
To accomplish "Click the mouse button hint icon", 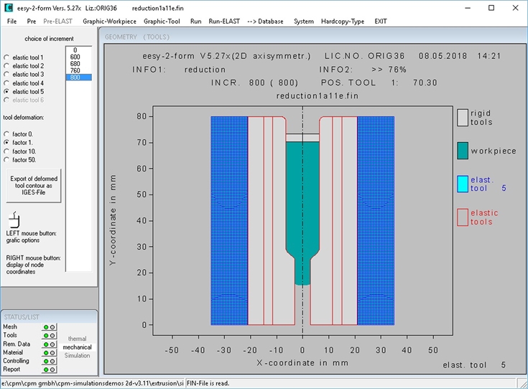I will click(13, 219).
